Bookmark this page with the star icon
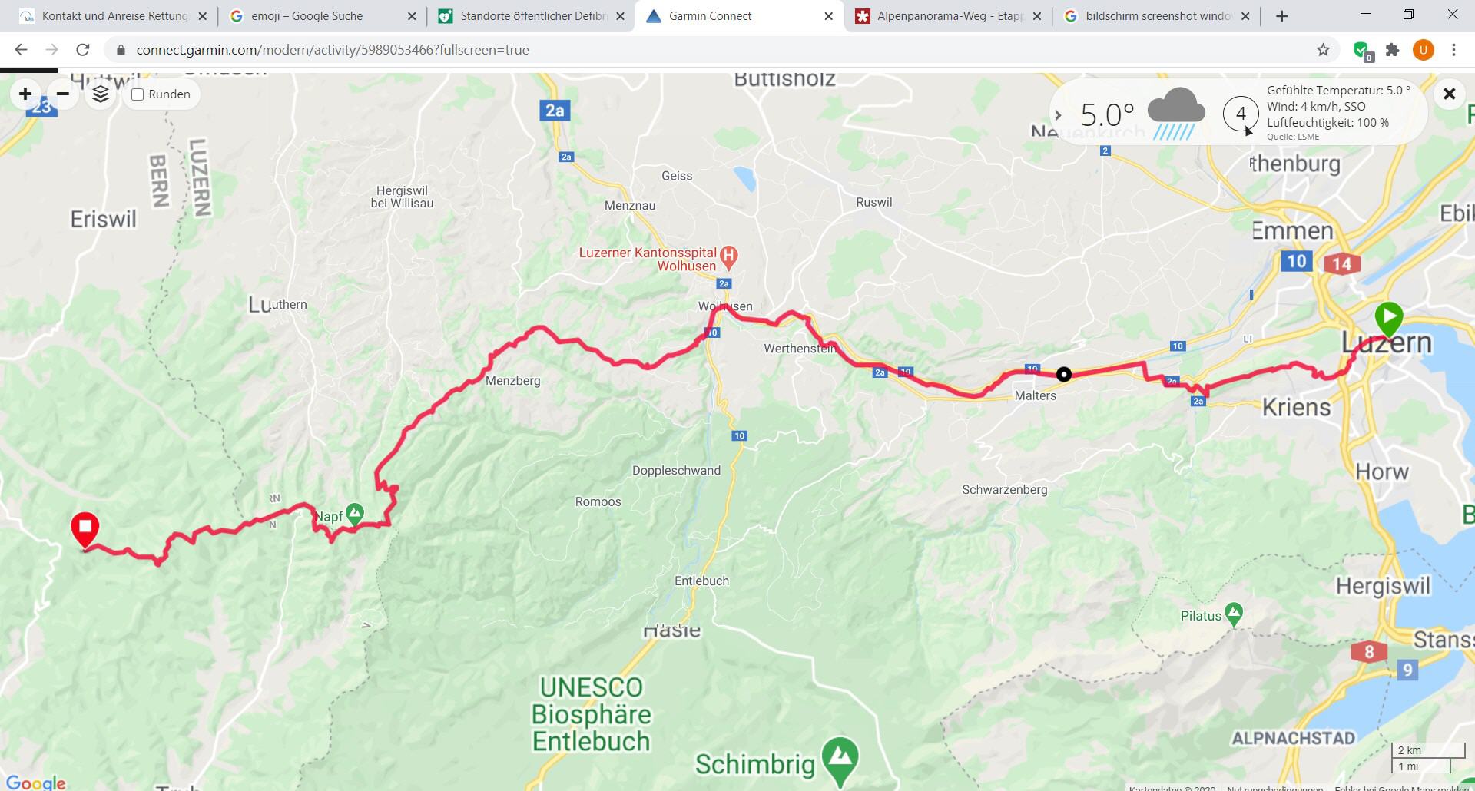The width and height of the screenshot is (1475, 791). click(x=1323, y=50)
